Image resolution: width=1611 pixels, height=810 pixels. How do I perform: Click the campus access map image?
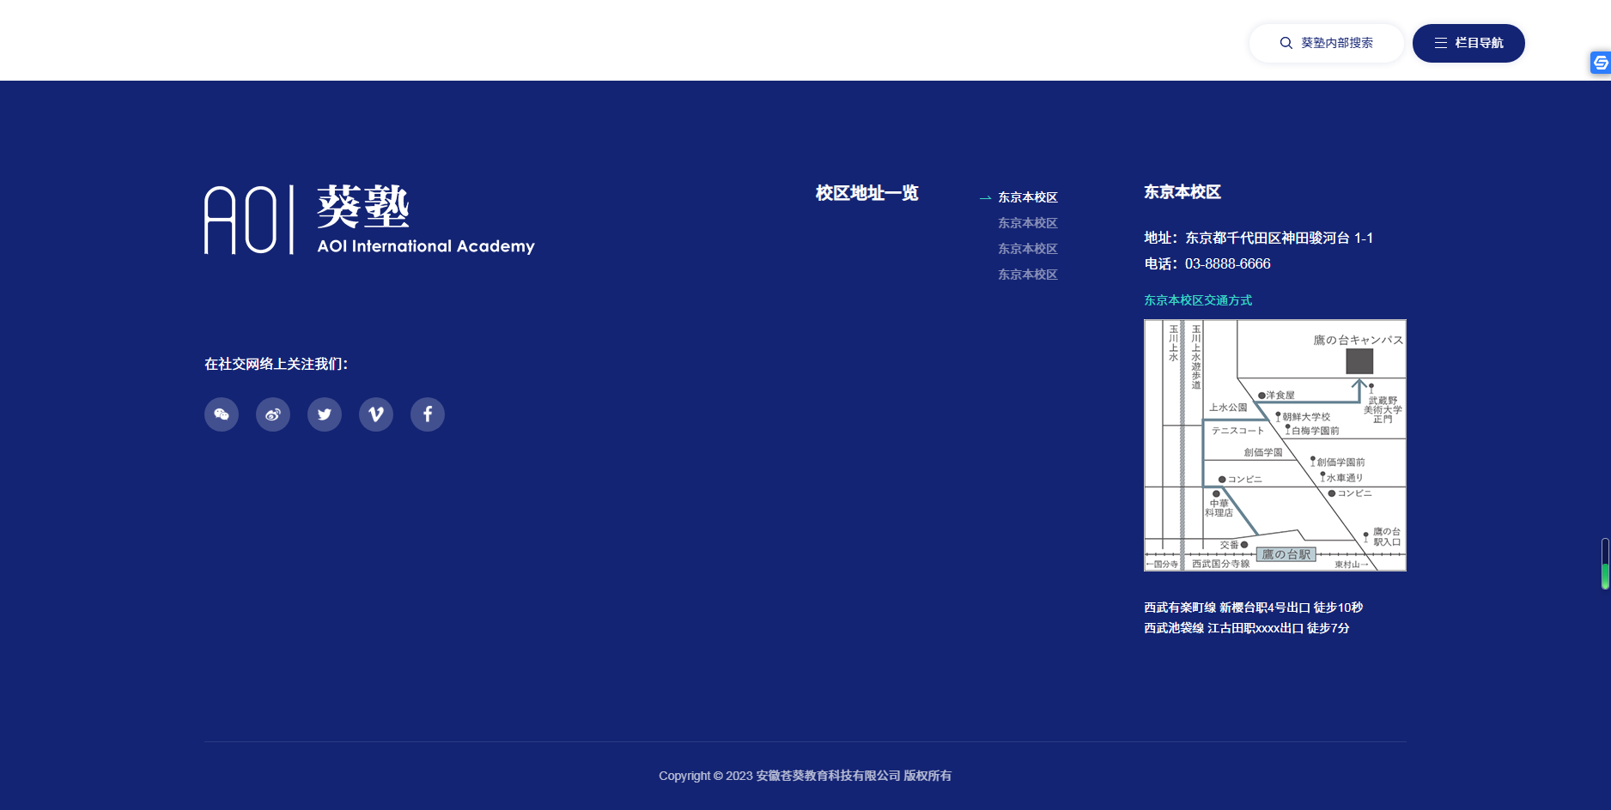click(x=1274, y=445)
